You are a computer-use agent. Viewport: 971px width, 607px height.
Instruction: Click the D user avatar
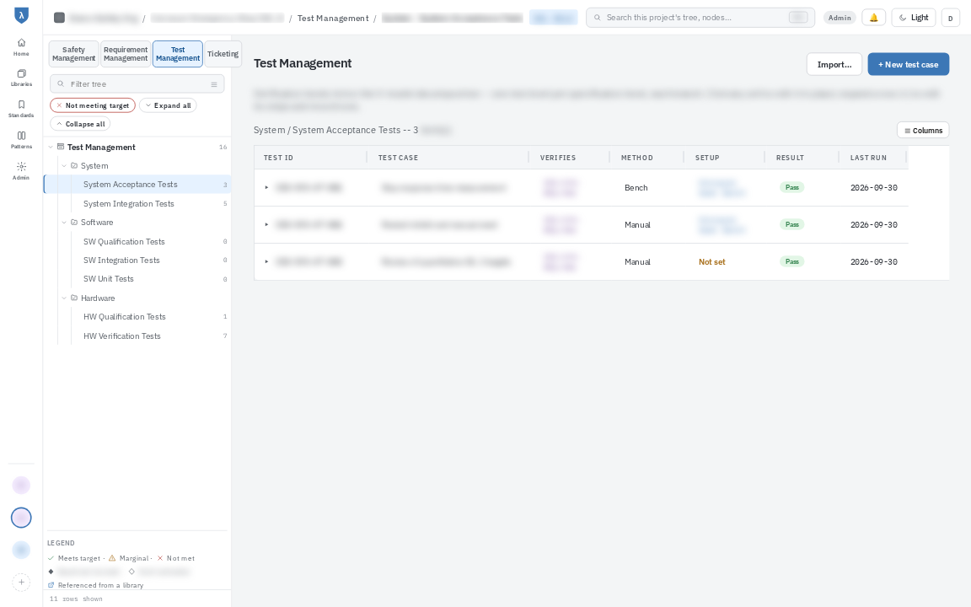pos(950,18)
